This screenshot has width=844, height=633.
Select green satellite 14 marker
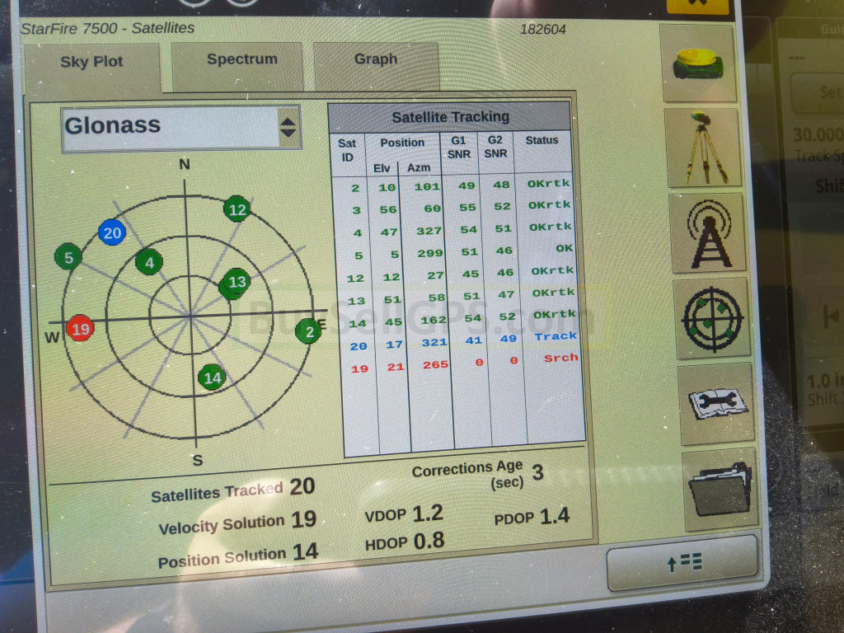(212, 377)
